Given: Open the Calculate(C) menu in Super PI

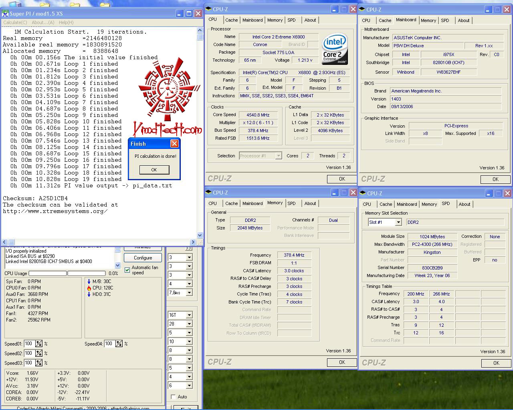Looking at the screenshot, I should pyautogui.click(x=15, y=22).
